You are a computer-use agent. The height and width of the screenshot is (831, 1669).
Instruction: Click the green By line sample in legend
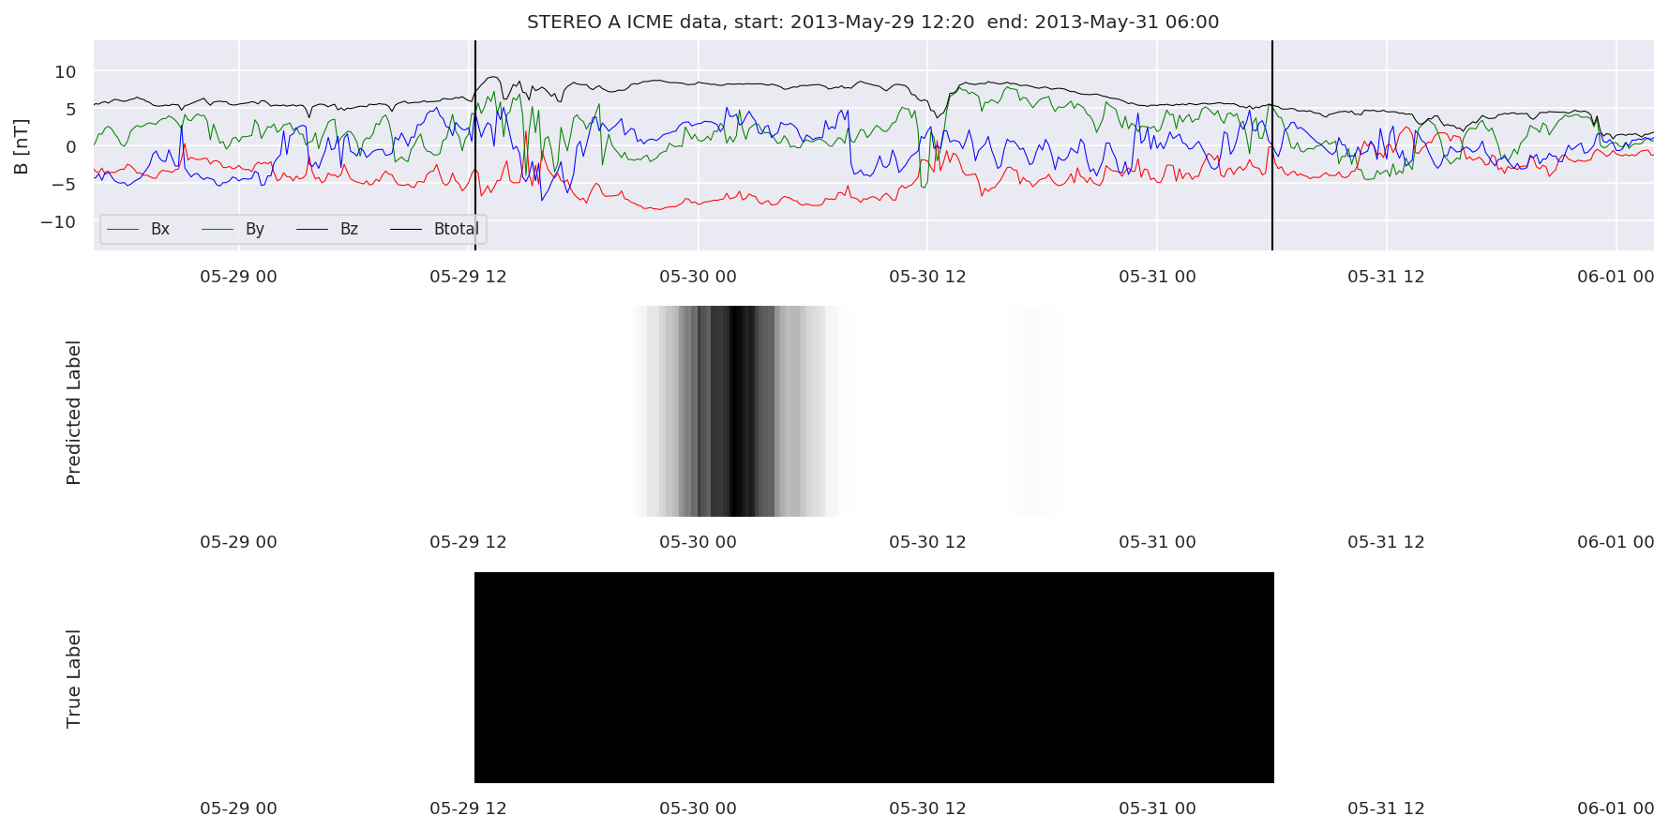pos(218,230)
